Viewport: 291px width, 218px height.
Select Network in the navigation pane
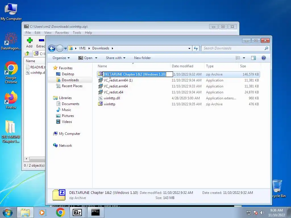[x=65, y=146]
